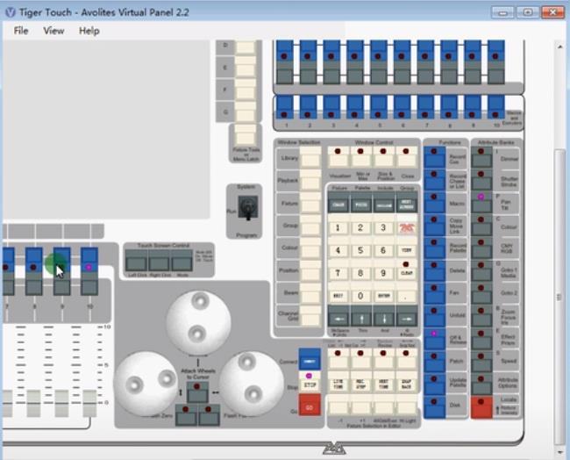Click the down arrow keypad key
Screen dimensions: 570x460
(383, 315)
